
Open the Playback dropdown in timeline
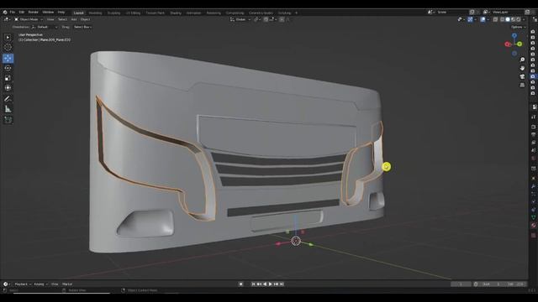tap(23, 284)
